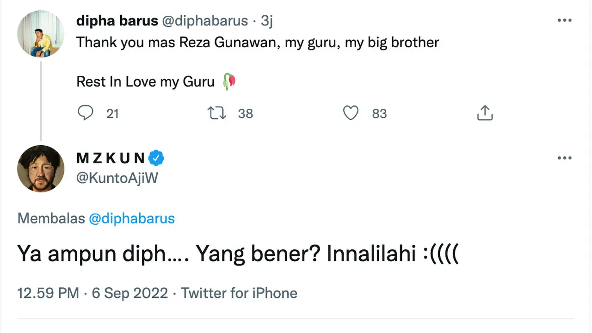
Task: Like dipha barus' tweet via heart icon
Action: pyautogui.click(x=351, y=113)
